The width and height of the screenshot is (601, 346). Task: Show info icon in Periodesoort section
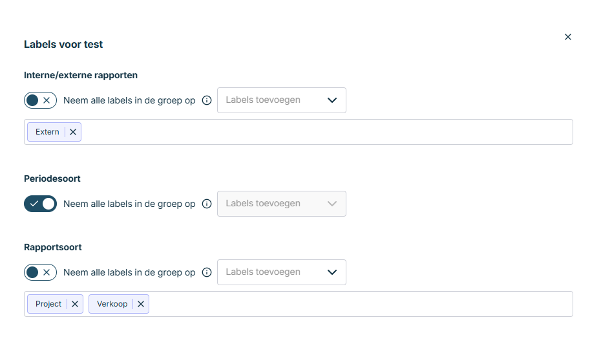207,204
